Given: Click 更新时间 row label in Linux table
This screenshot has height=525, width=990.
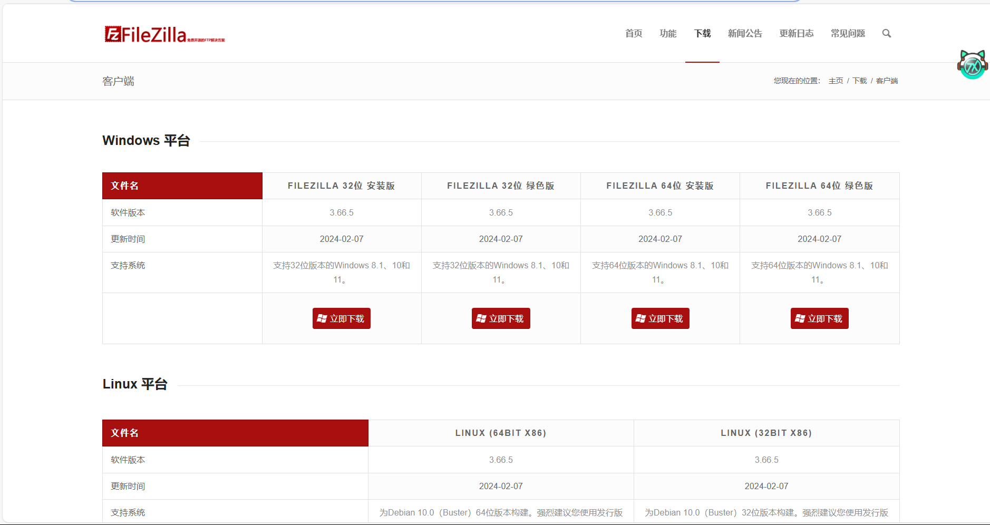Looking at the screenshot, I should [128, 486].
